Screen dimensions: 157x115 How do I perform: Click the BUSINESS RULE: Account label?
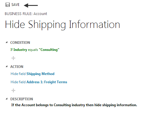[x=26, y=14]
